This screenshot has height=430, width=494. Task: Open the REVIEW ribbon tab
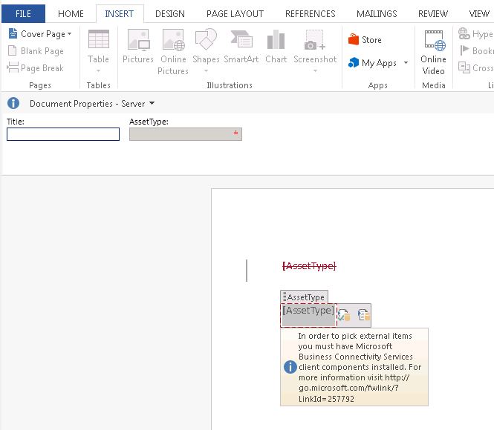tap(433, 14)
